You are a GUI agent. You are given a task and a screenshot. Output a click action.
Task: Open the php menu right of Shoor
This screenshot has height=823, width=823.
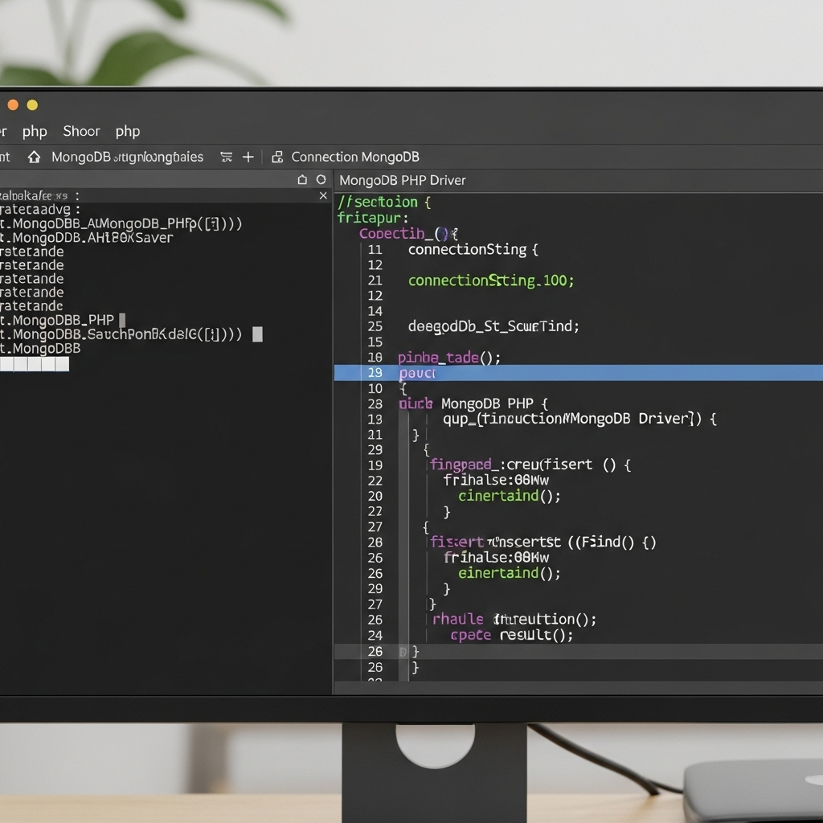pyautogui.click(x=128, y=131)
